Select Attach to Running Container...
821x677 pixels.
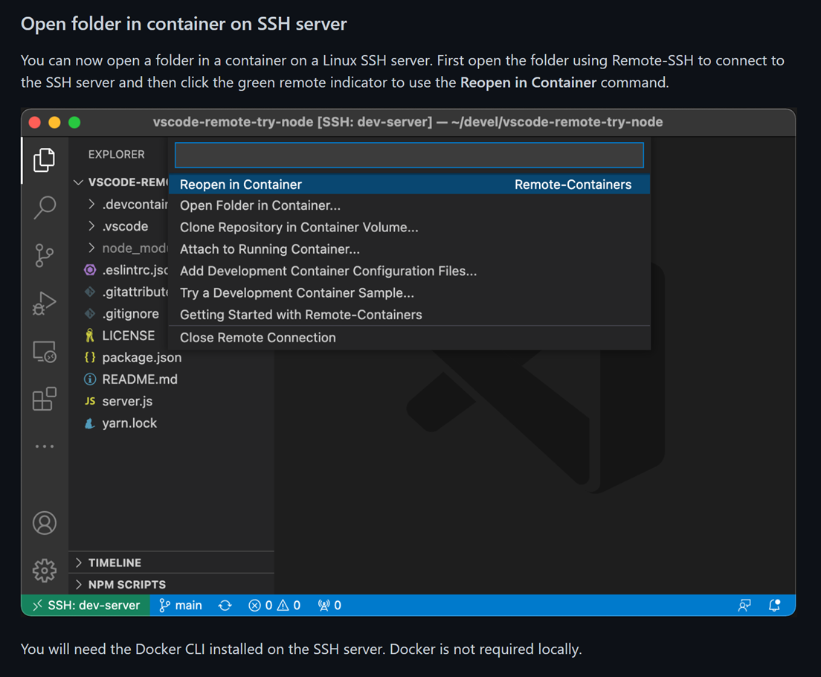[410, 249]
